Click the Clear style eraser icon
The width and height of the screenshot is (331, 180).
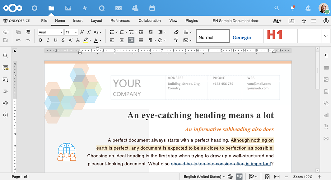176,32
